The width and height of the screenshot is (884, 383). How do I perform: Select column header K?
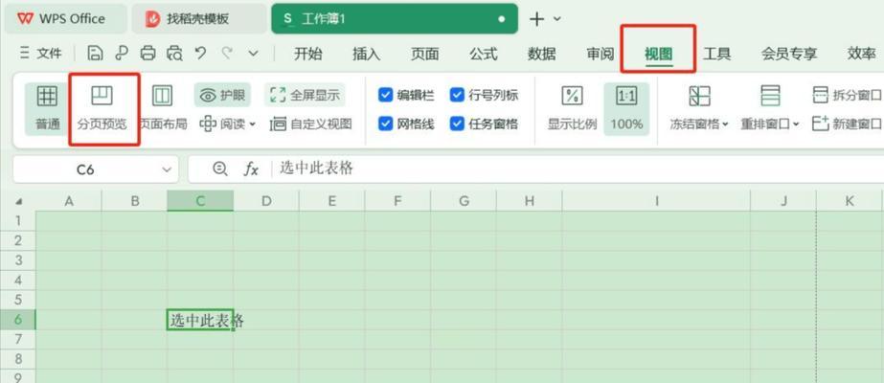tap(850, 201)
